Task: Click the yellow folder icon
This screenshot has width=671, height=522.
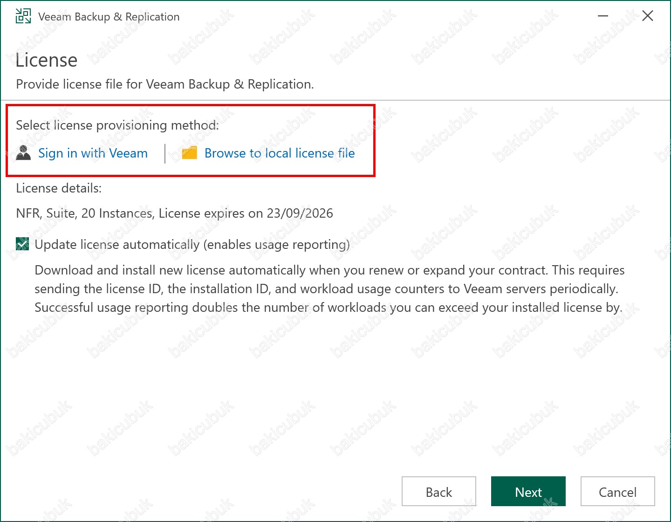Action: [189, 153]
